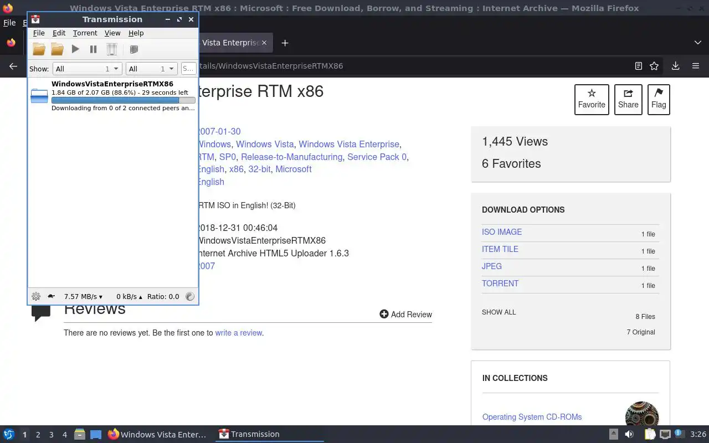This screenshot has width=709, height=443.
Task: Remove torrent using trash icon
Action: pyautogui.click(x=112, y=49)
